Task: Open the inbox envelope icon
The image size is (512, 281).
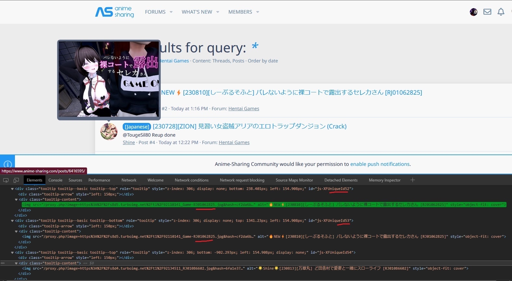Action: [487, 12]
